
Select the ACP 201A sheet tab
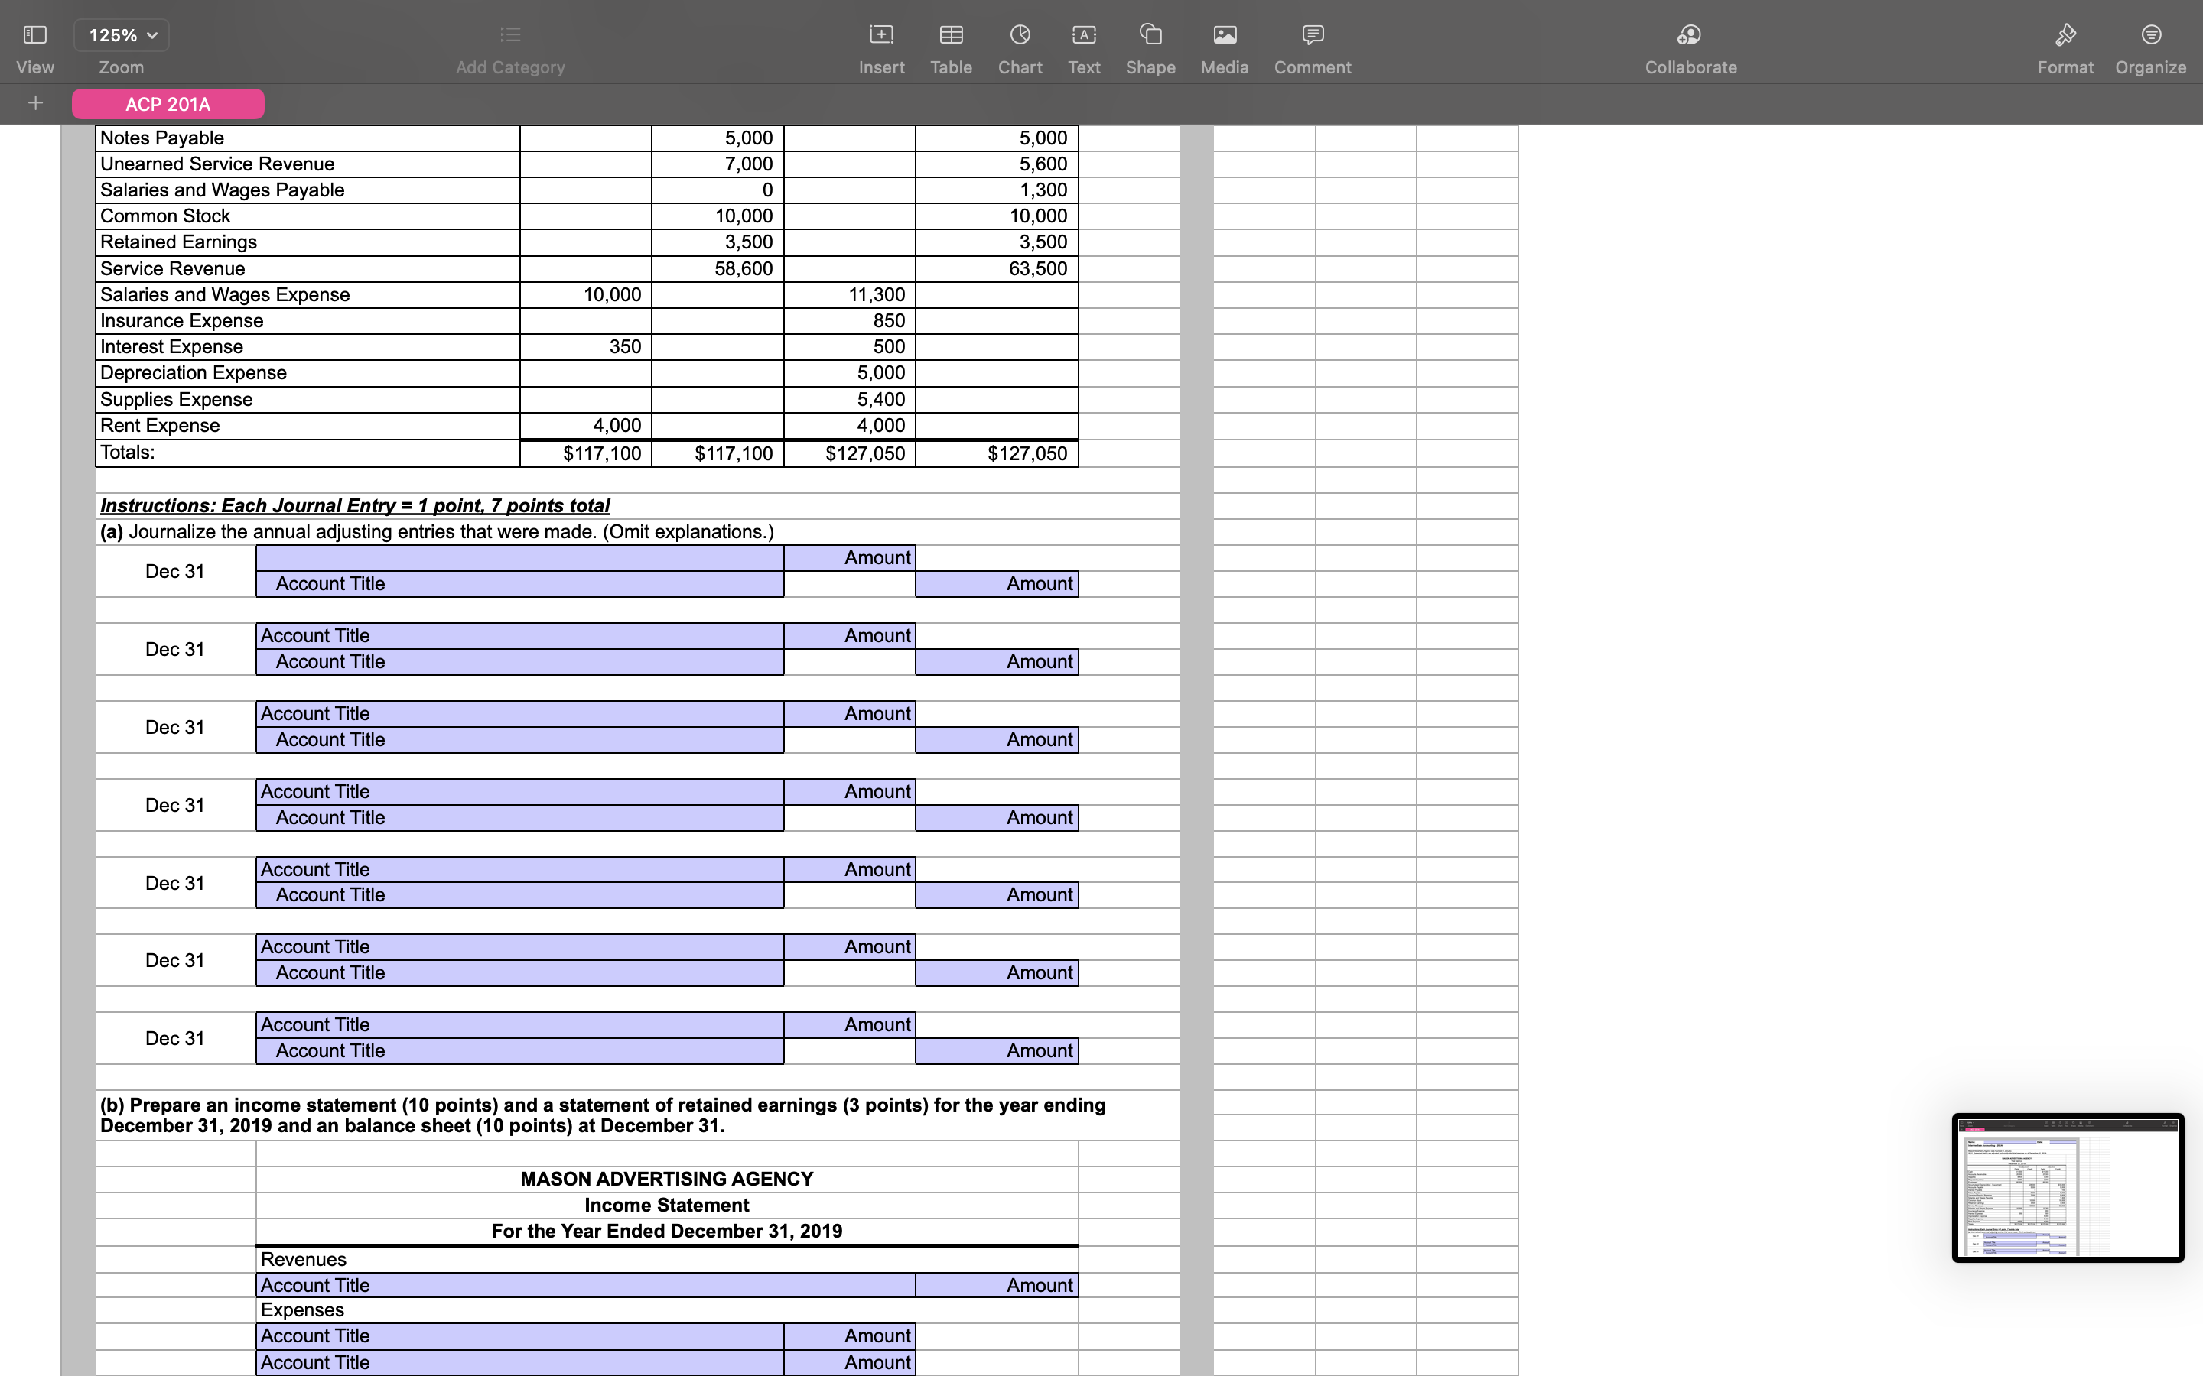click(x=168, y=104)
